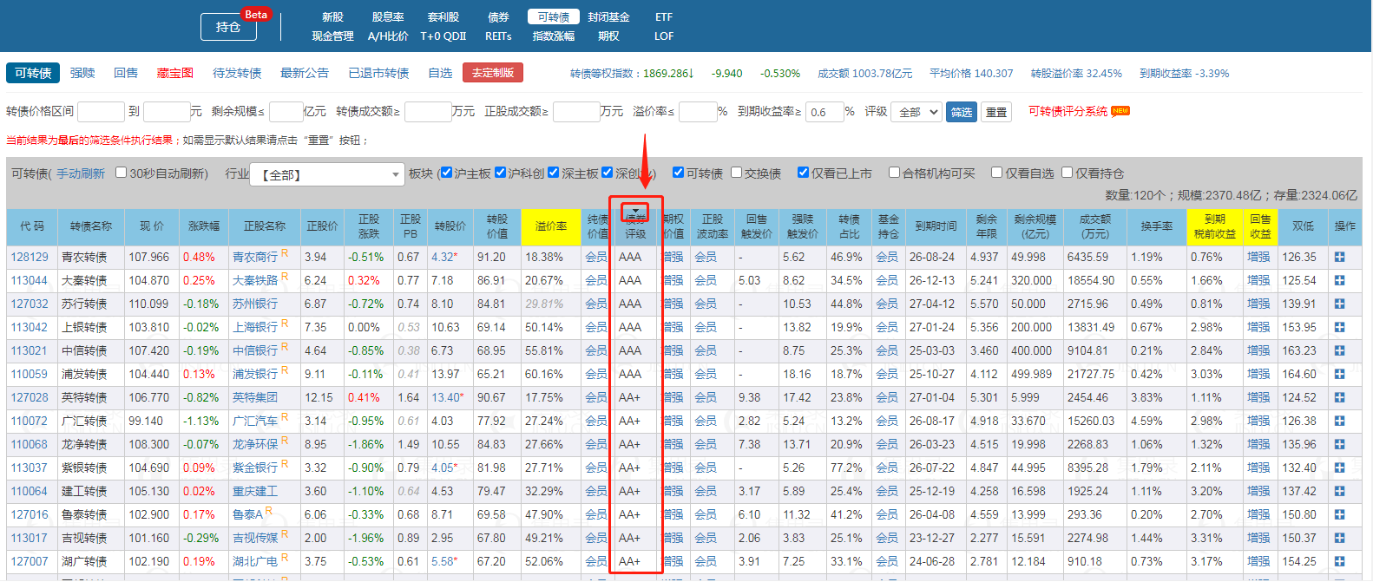Click the plus icon in 大秦转债 row

pyautogui.click(x=1339, y=281)
